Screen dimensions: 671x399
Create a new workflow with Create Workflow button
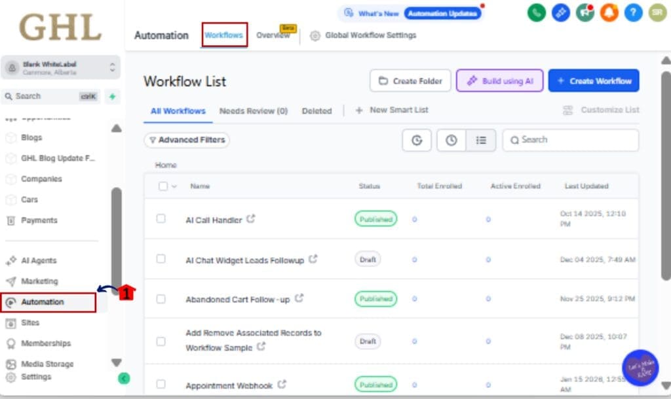594,80
